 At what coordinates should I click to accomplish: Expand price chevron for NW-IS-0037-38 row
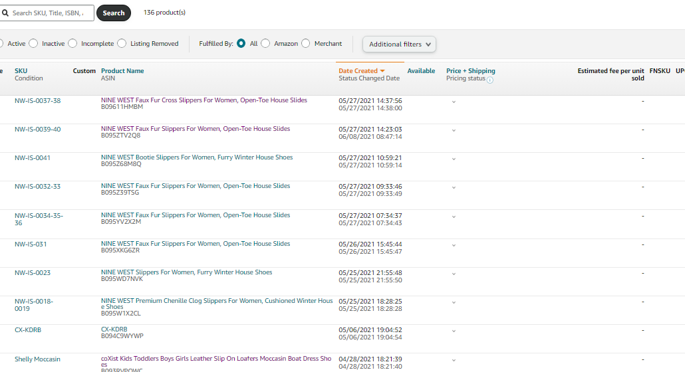coord(454,102)
